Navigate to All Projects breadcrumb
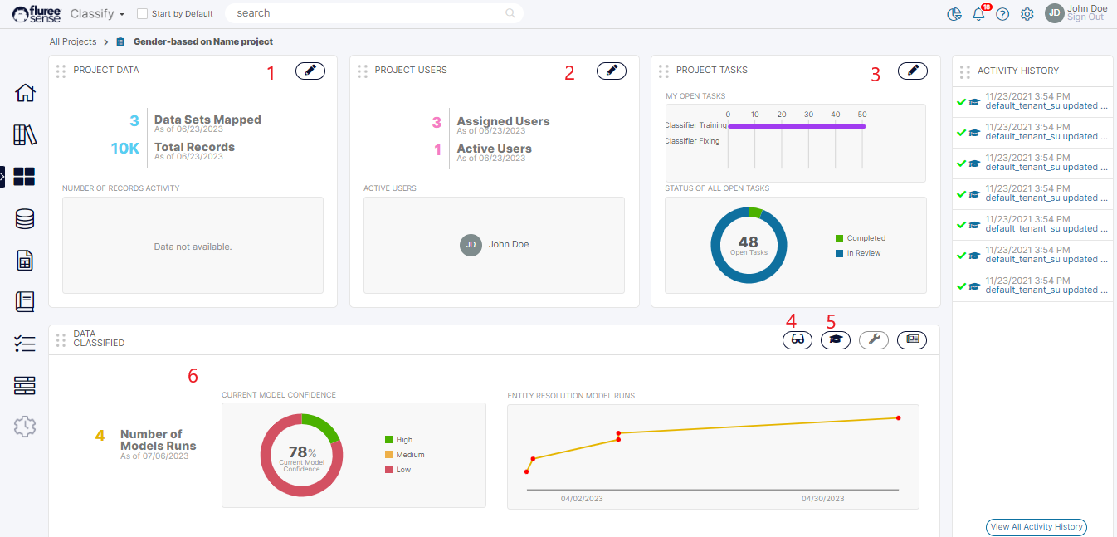1117x537 pixels. tap(73, 41)
